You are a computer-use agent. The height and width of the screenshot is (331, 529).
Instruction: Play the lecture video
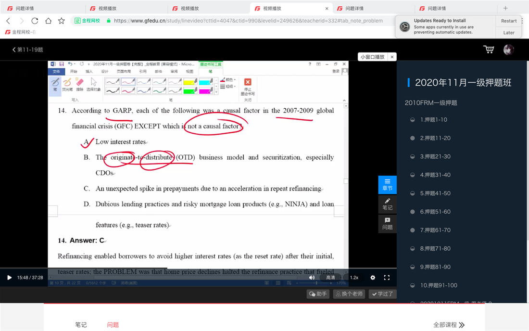click(x=9, y=278)
